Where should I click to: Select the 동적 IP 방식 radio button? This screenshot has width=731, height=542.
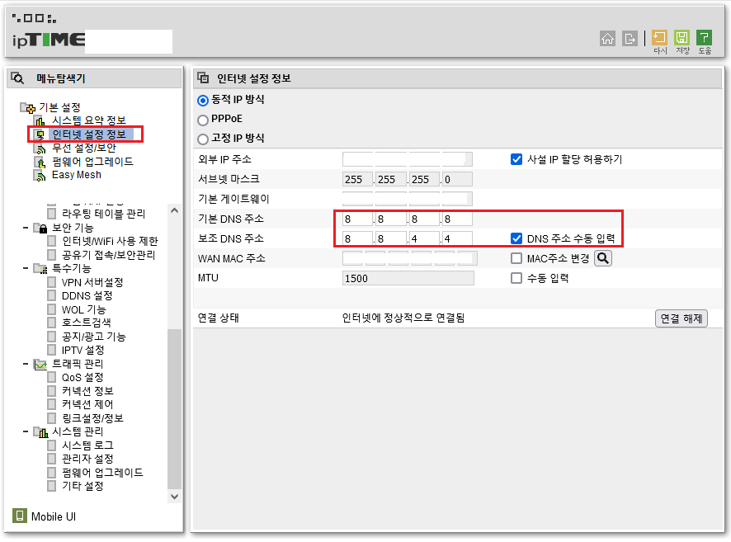(203, 100)
